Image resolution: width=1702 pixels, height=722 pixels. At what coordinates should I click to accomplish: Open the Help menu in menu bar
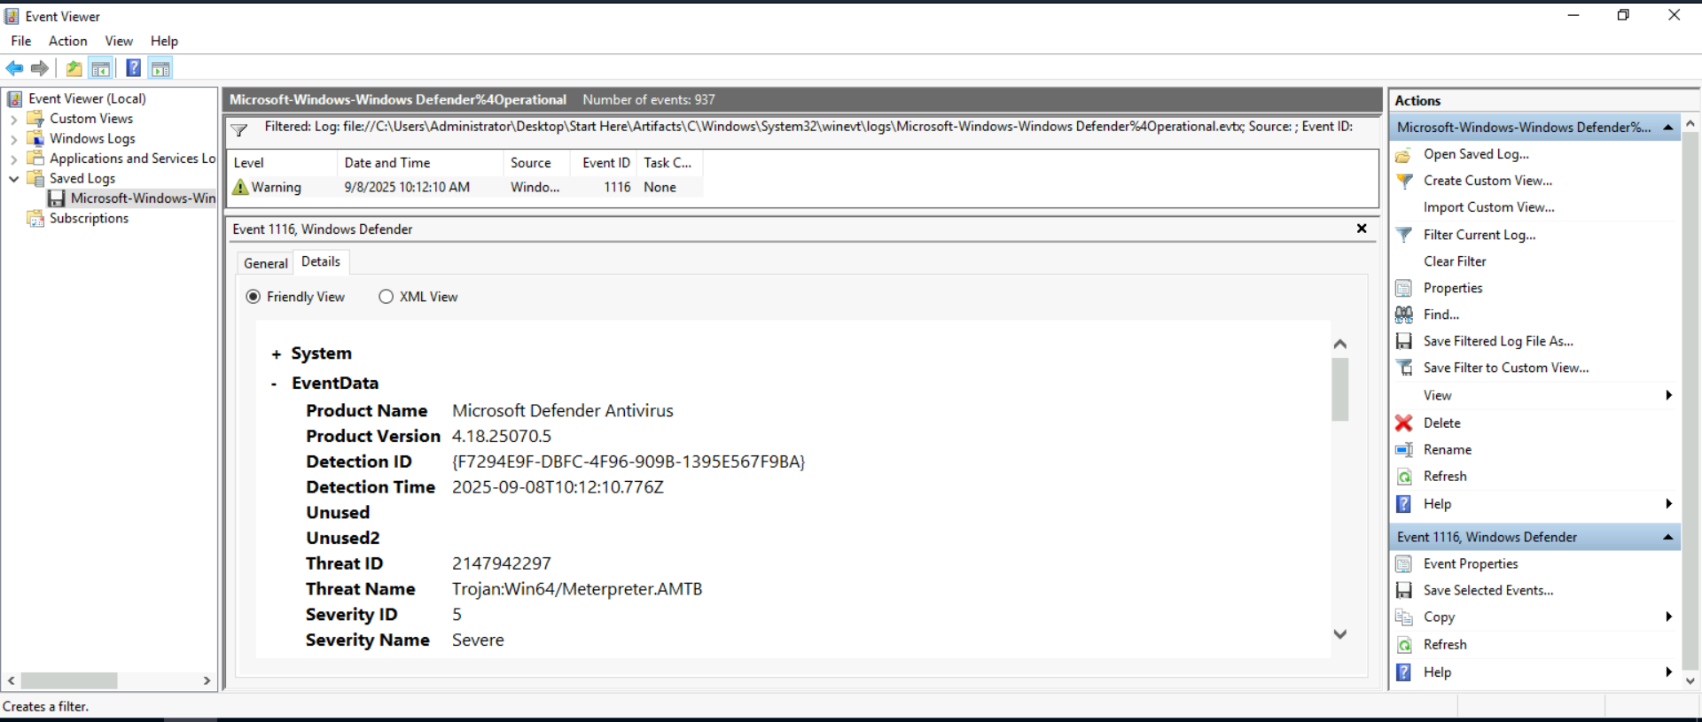pyautogui.click(x=164, y=41)
